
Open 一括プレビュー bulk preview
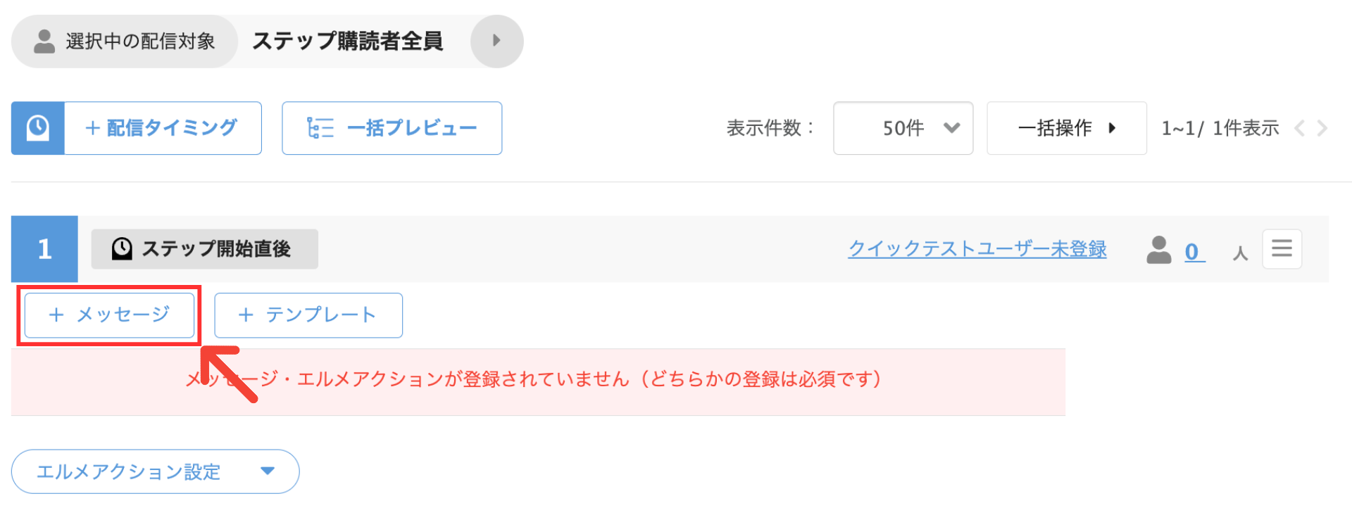(x=392, y=128)
